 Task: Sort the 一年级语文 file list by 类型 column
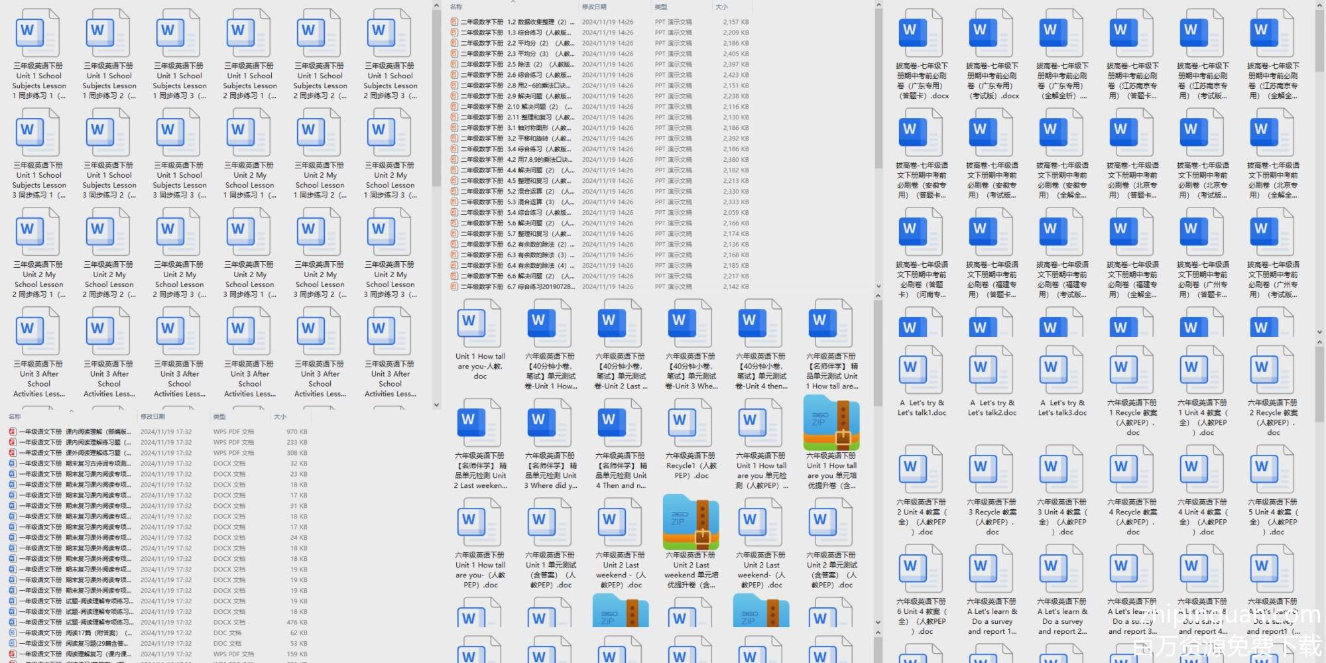pos(219,416)
